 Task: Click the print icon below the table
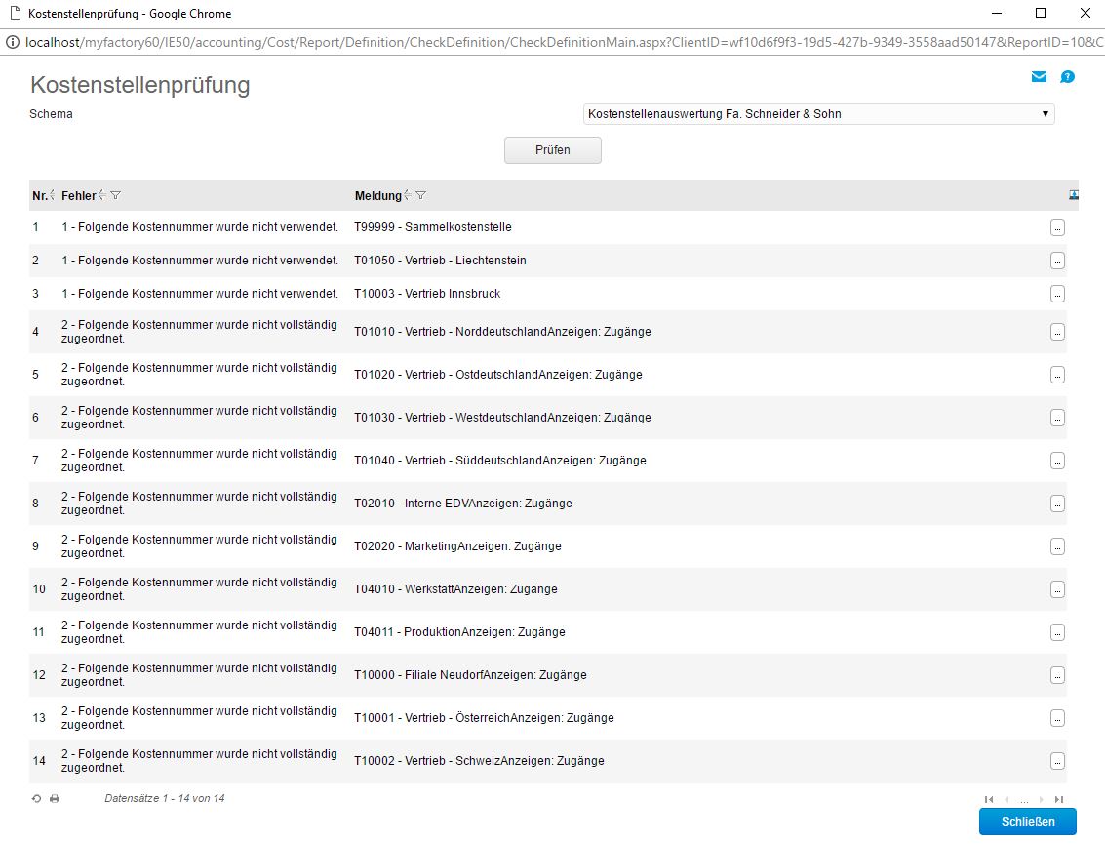[55, 799]
